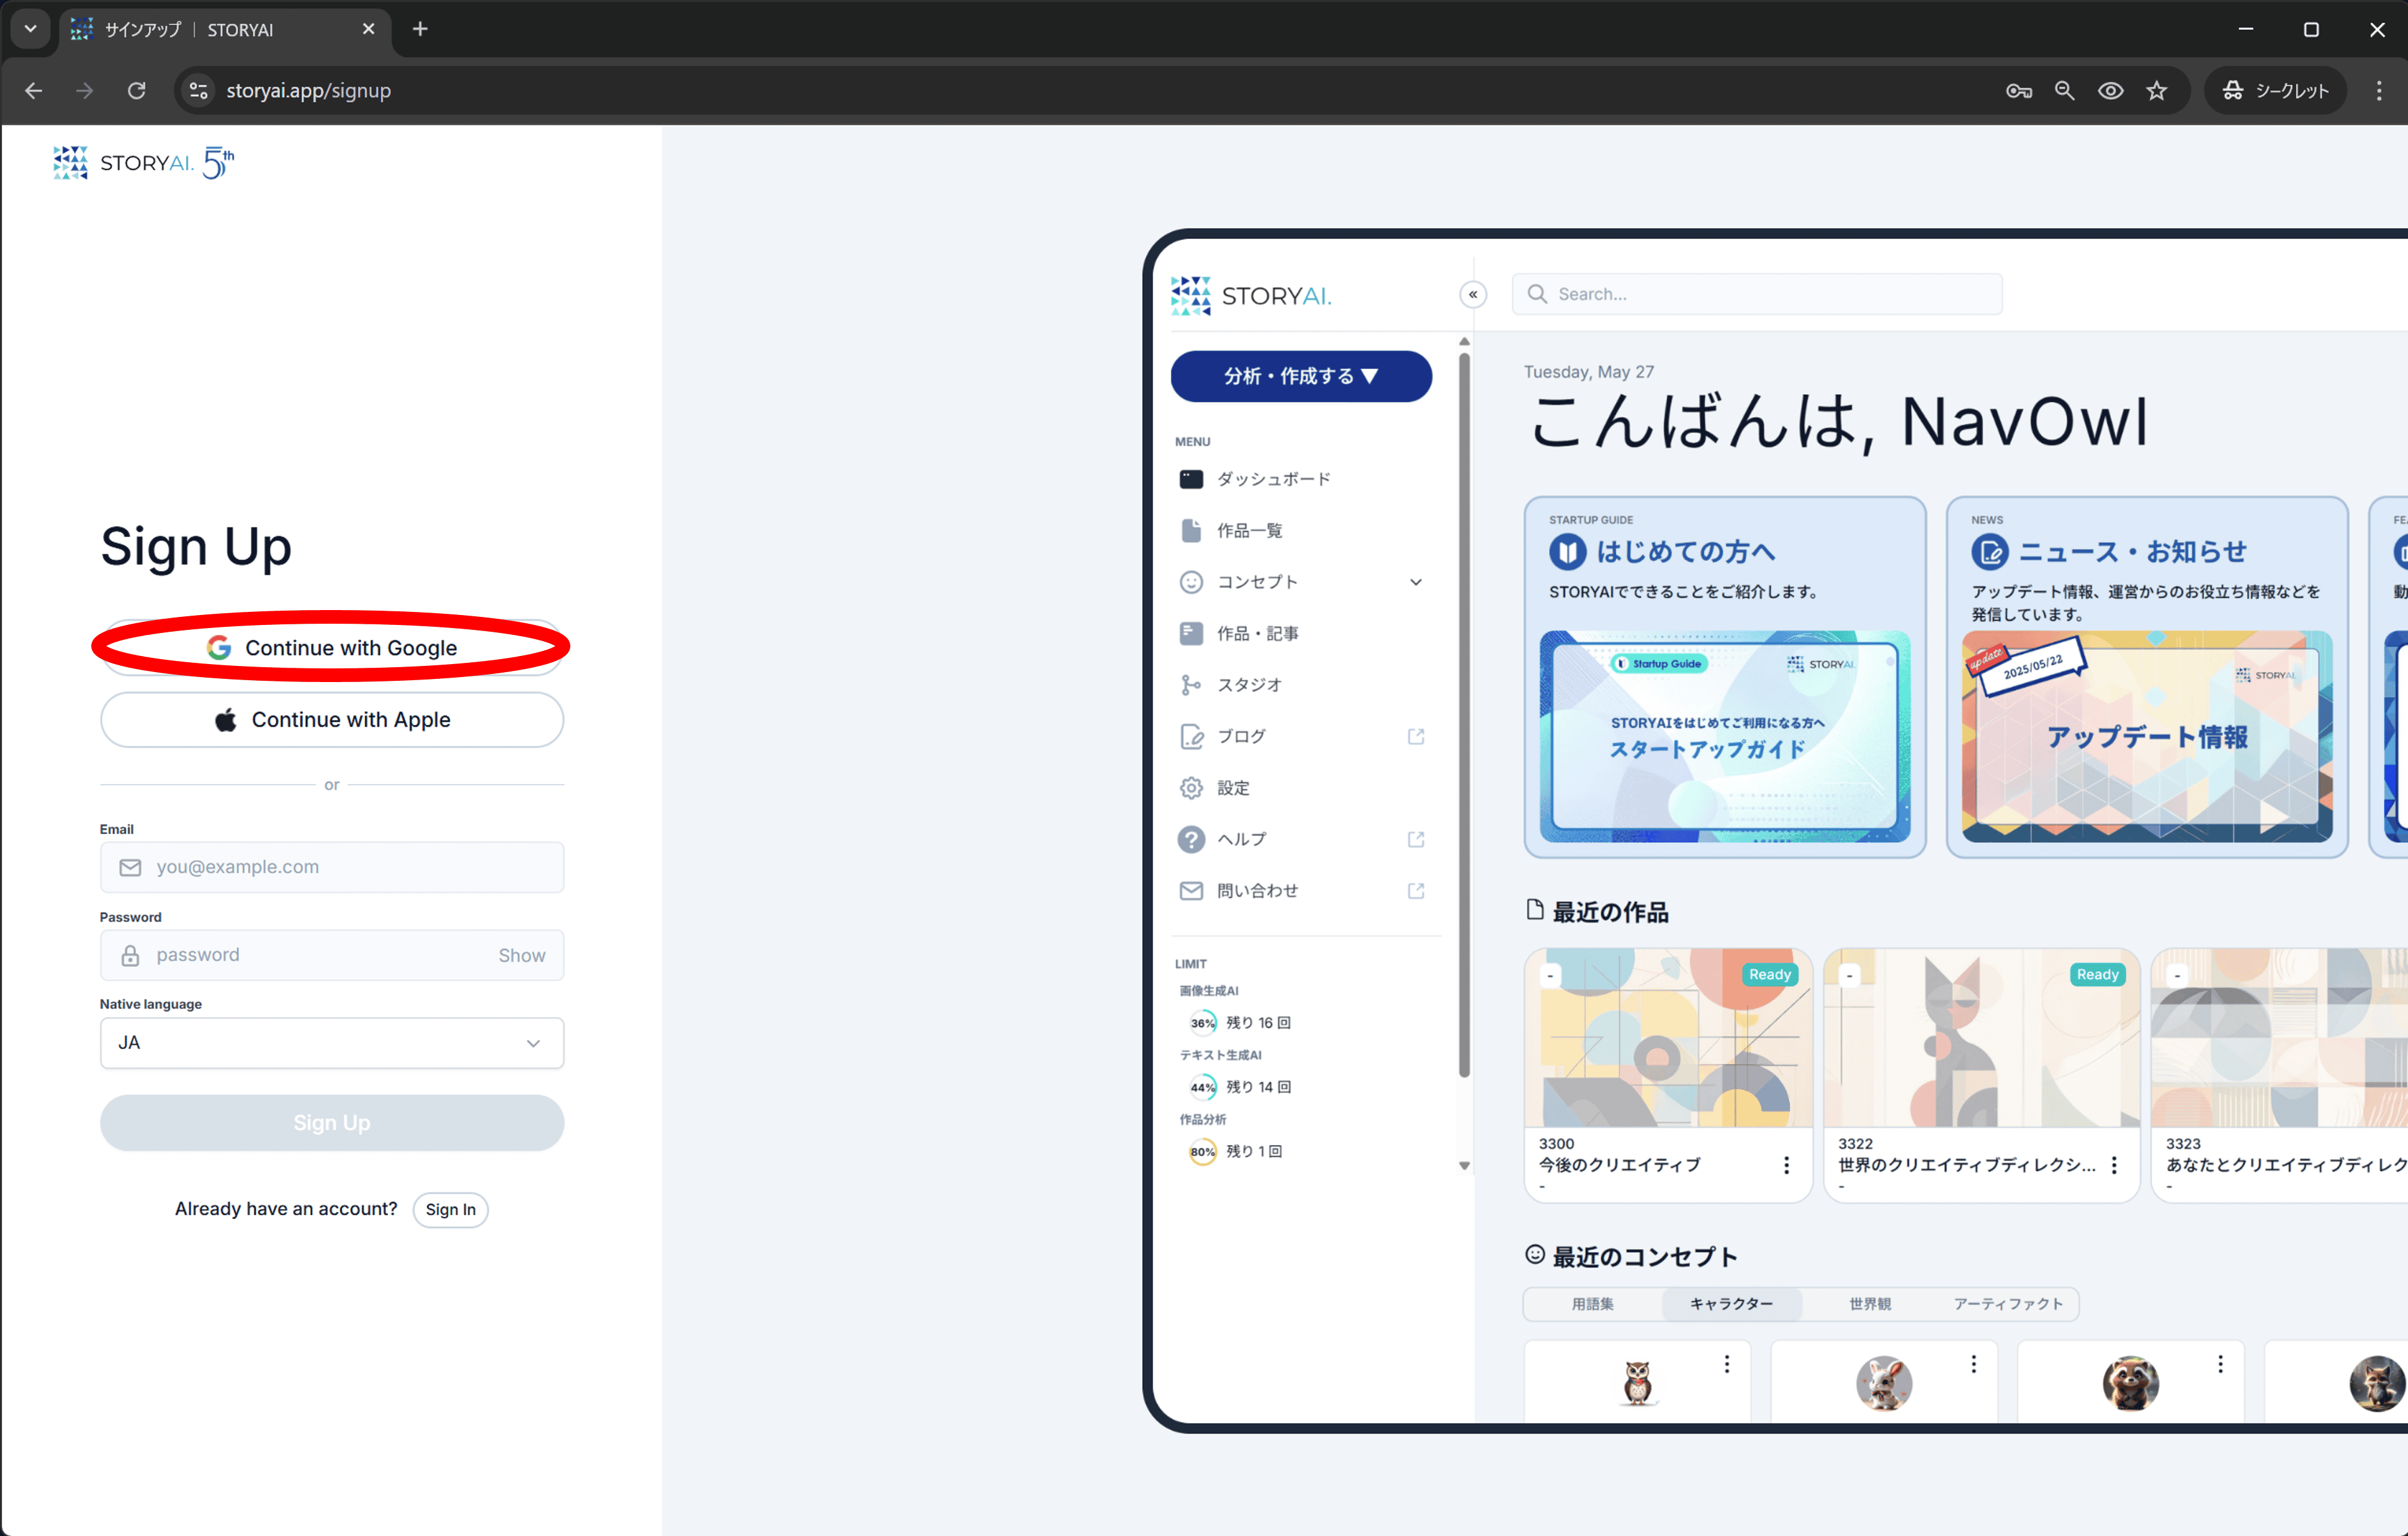Reload the page with browser refresh icon
Screen dimensions: 2408x1536
[x=137, y=90]
